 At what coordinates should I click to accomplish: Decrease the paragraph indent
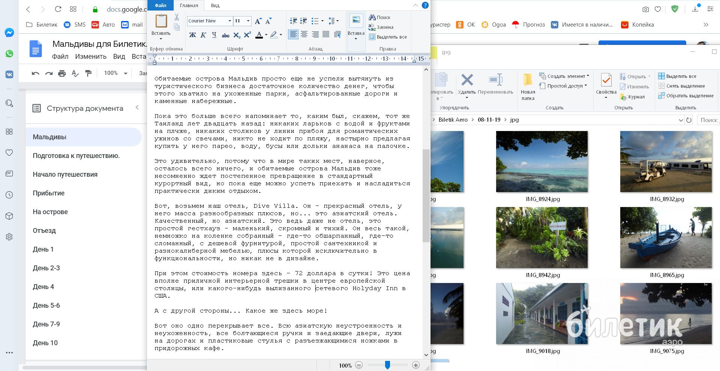(x=293, y=21)
